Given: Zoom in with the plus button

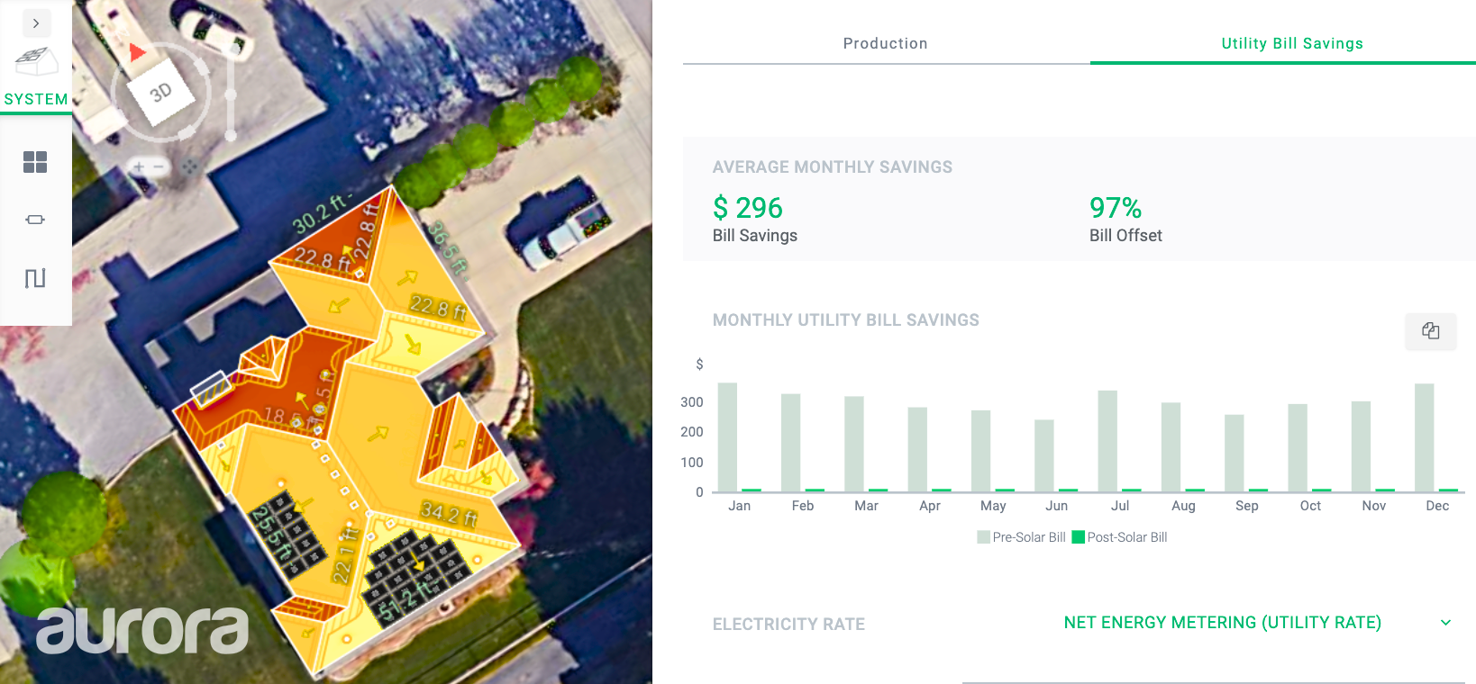Looking at the screenshot, I should pyautogui.click(x=139, y=166).
